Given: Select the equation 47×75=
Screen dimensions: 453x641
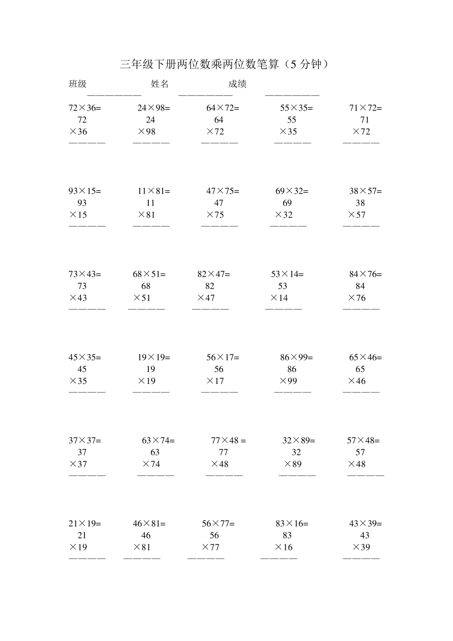Looking at the screenshot, I should 223,191.
